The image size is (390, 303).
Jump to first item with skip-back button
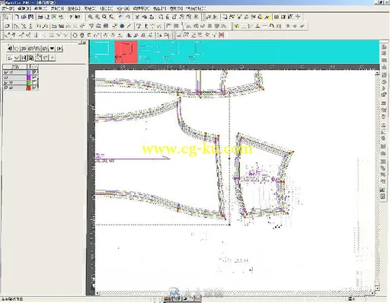[10, 48]
